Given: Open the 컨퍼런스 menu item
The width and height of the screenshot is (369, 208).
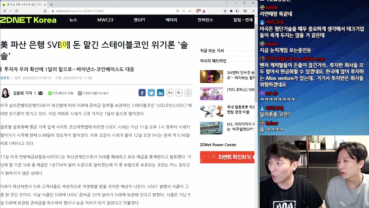Looking at the screenshot, I should [205, 20].
